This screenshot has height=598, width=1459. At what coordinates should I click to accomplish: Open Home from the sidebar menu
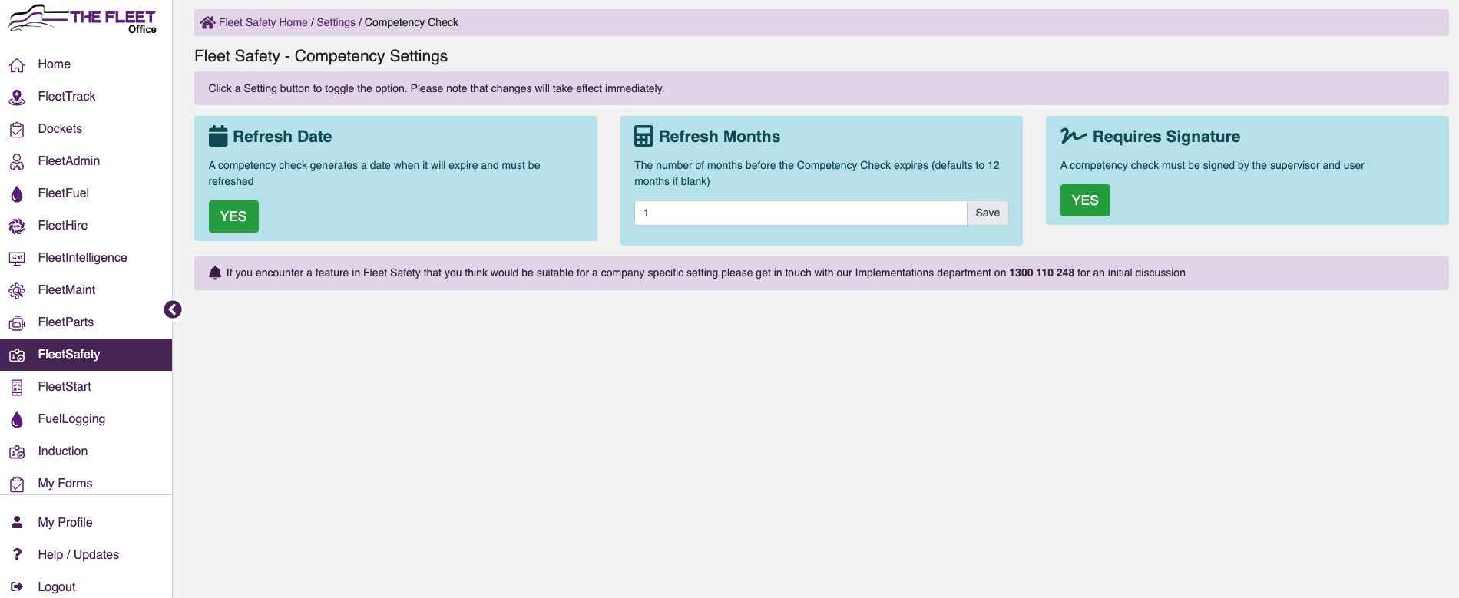(x=86, y=64)
